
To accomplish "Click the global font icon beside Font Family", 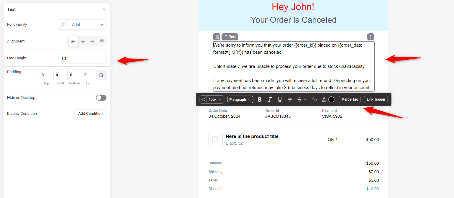I will 63,24.
